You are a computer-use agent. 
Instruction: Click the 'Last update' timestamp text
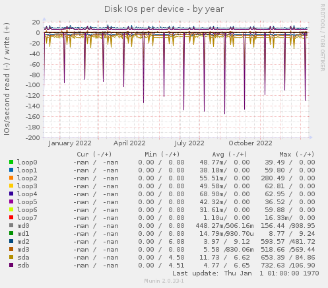246,273
